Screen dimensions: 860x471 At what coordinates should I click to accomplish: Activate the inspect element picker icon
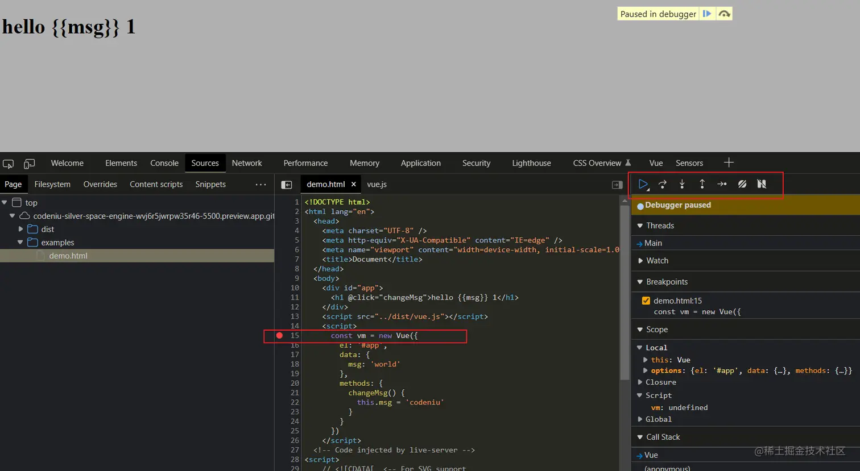(x=8, y=164)
